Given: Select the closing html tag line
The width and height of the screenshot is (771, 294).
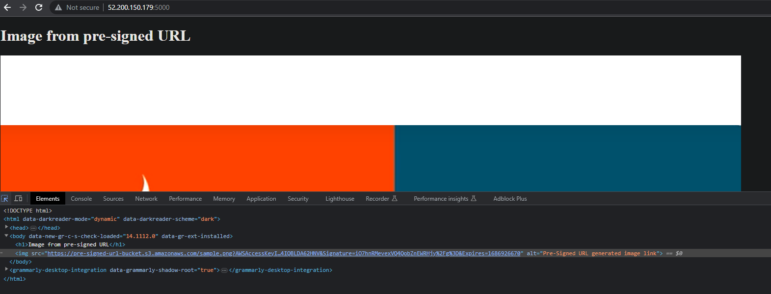Looking at the screenshot, I should tap(15, 279).
